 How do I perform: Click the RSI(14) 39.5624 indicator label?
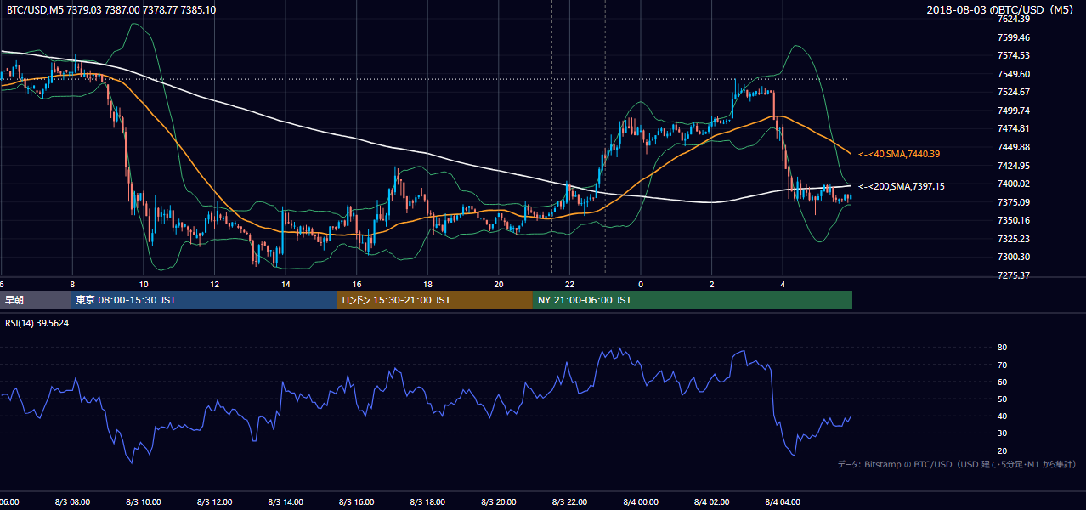click(37, 323)
